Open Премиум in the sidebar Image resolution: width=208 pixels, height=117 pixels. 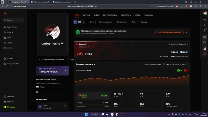click(9, 107)
